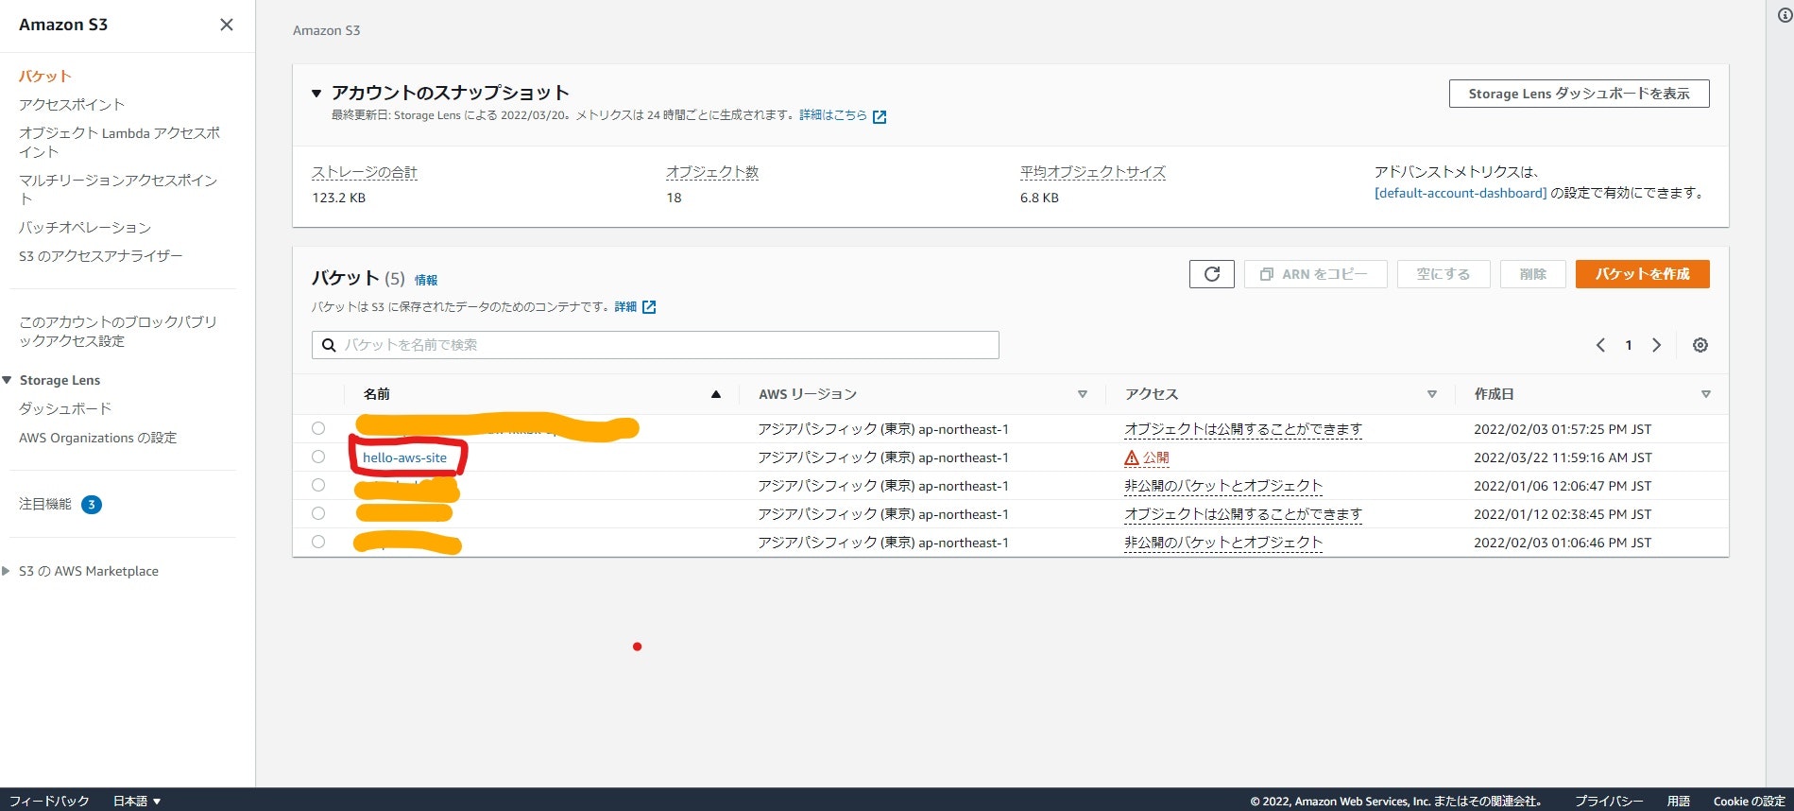Click 平均オブジェクトサイズ metric label
This screenshot has height=811, width=1794.
[x=1093, y=172]
